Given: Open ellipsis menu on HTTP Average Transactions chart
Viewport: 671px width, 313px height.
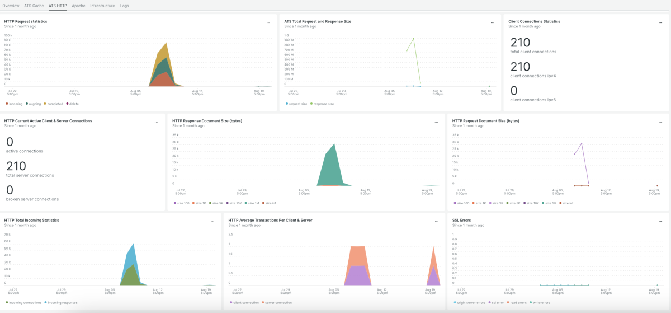Looking at the screenshot, I should point(436,222).
